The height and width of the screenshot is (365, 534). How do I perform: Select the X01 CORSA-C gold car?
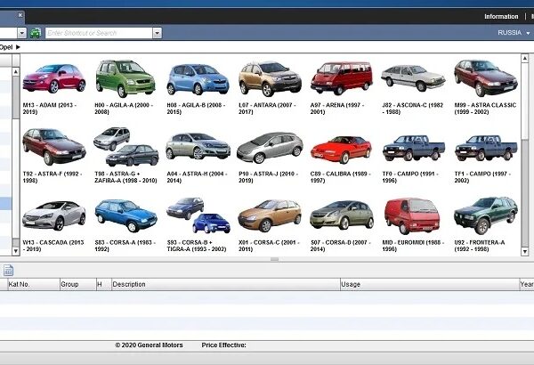(270, 215)
